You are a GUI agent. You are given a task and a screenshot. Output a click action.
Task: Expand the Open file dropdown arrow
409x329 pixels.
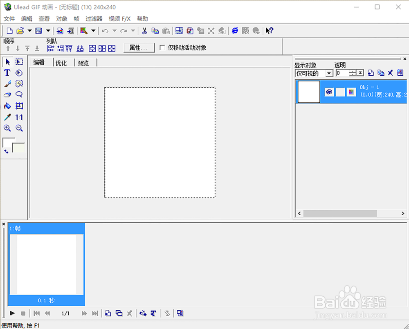29,31
